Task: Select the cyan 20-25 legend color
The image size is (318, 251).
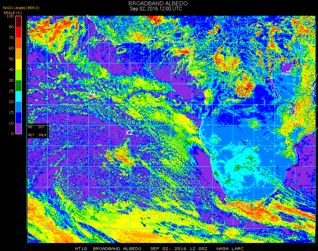Action: click(19, 96)
